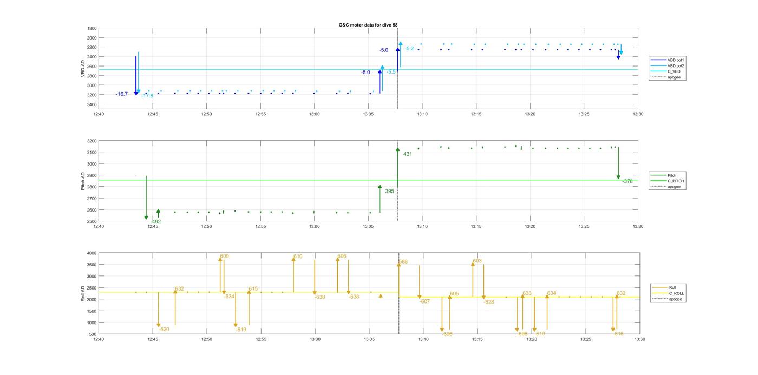Click the '588' roll data label

(403, 262)
